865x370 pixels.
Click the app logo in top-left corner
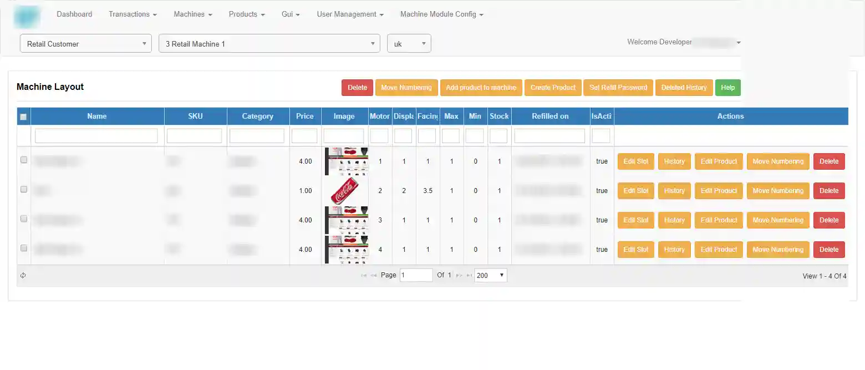pos(27,17)
